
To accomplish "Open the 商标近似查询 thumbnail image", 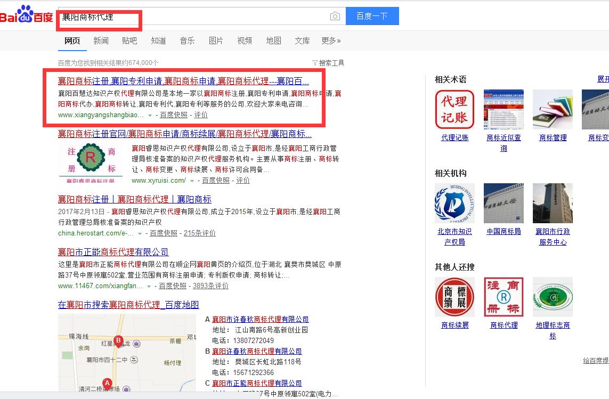I will pos(504,109).
